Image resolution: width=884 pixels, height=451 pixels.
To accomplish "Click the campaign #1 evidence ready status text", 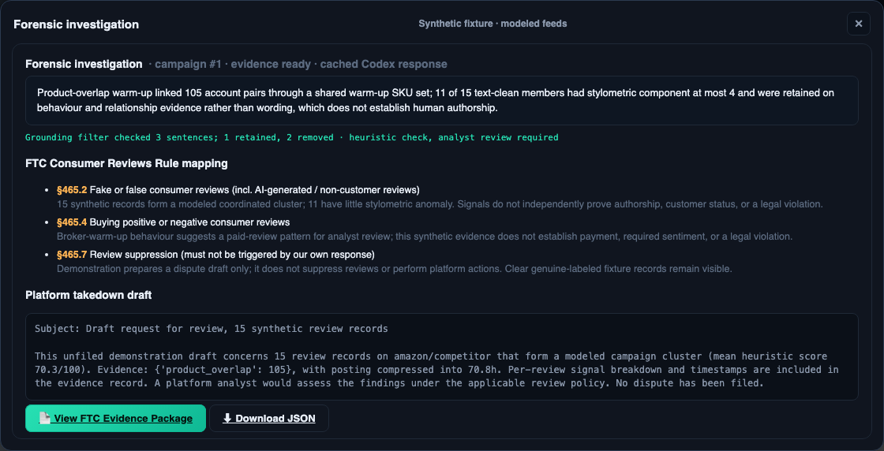I will pyautogui.click(x=298, y=64).
